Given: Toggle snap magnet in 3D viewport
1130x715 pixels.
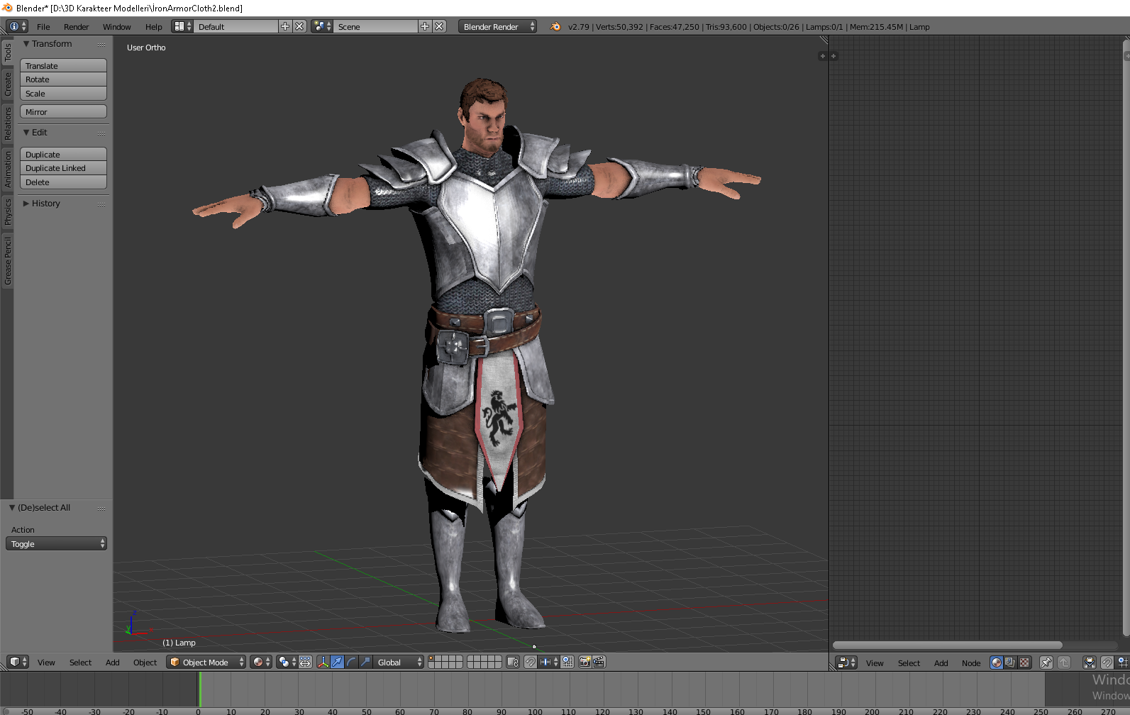Looking at the screenshot, I should coord(530,662).
